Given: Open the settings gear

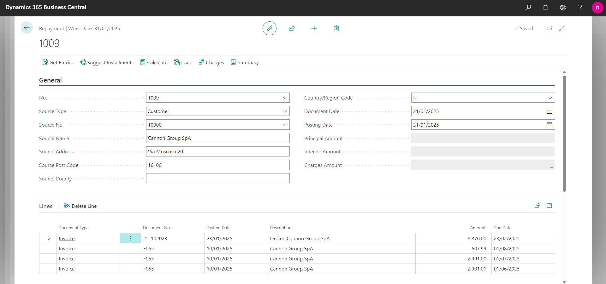Looking at the screenshot, I should 563,8.
